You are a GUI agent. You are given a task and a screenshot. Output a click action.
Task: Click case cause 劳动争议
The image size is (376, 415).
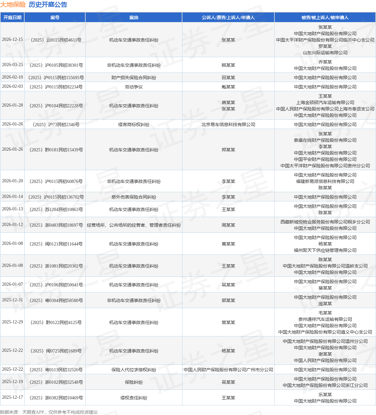(134, 87)
